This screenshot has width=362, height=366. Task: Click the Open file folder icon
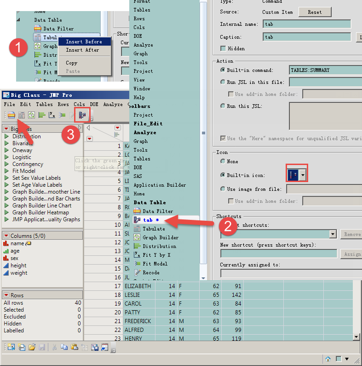pos(32,347)
